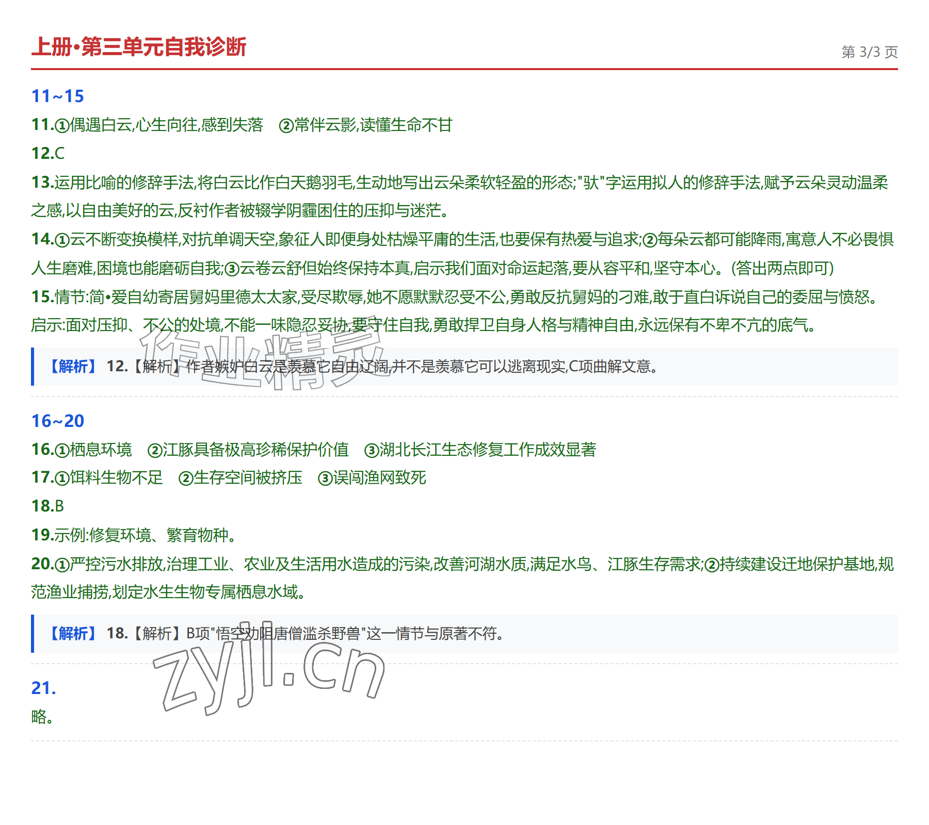This screenshot has width=929, height=825.
Task: Click the line starting 范渔业捕捞
Action: click(x=168, y=592)
